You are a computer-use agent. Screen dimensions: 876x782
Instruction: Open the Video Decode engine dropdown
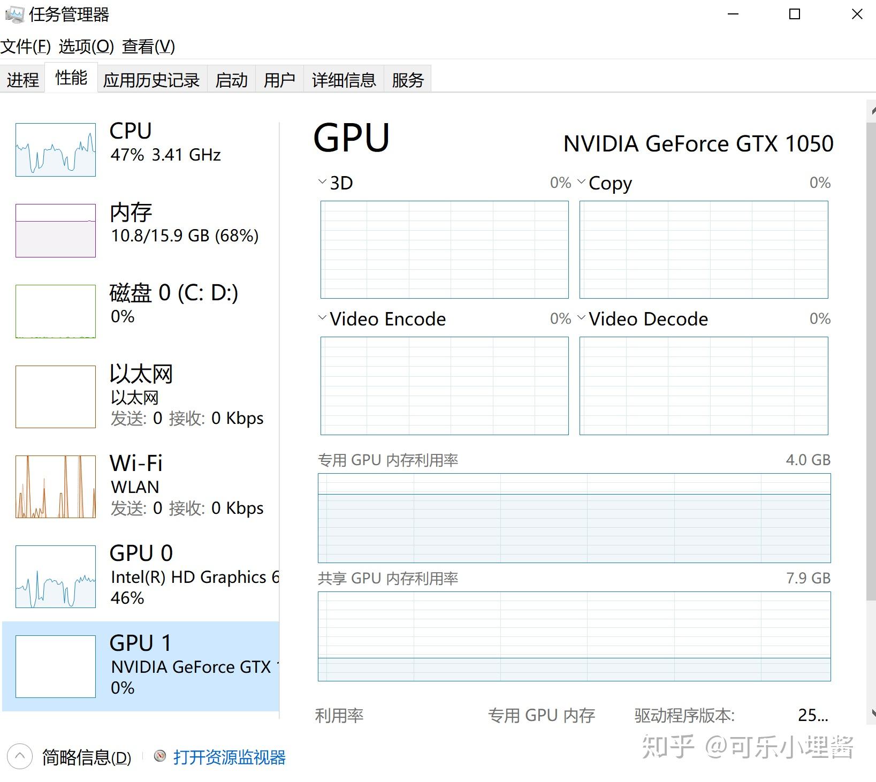(581, 318)
